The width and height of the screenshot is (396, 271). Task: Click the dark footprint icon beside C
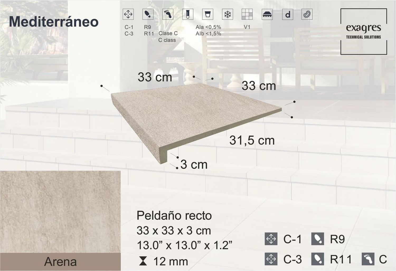tap(368, 259)
